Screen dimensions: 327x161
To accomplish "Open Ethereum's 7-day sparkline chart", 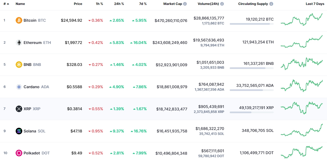I will coord(301,41).
